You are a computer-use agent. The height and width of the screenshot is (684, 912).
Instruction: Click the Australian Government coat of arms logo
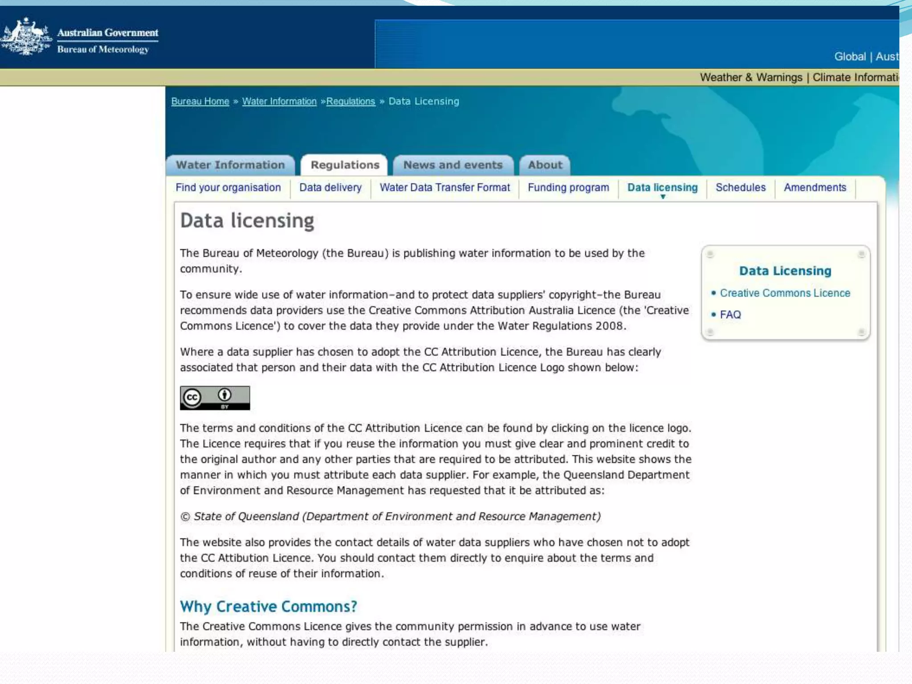(27, 37)
